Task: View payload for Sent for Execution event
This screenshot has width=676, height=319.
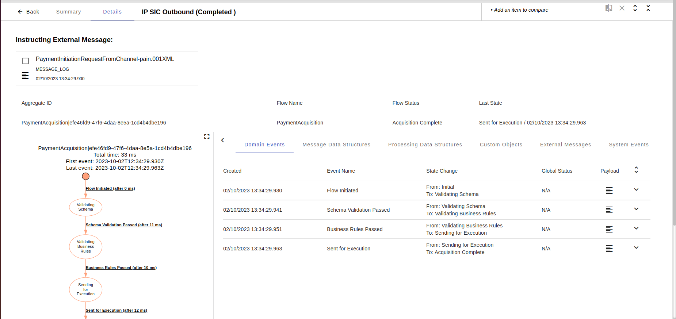Action: 609,249
